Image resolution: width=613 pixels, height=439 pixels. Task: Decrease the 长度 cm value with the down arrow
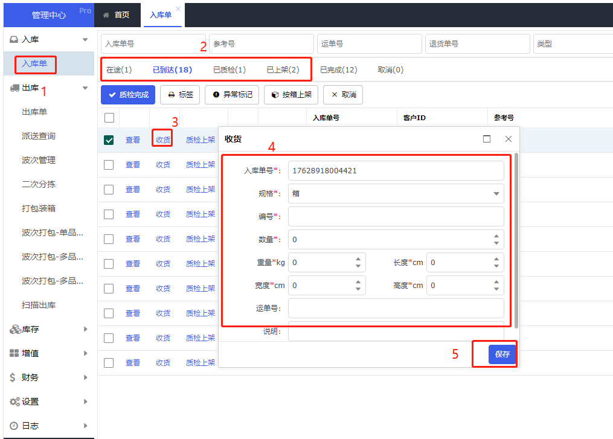tap(496, 266)
